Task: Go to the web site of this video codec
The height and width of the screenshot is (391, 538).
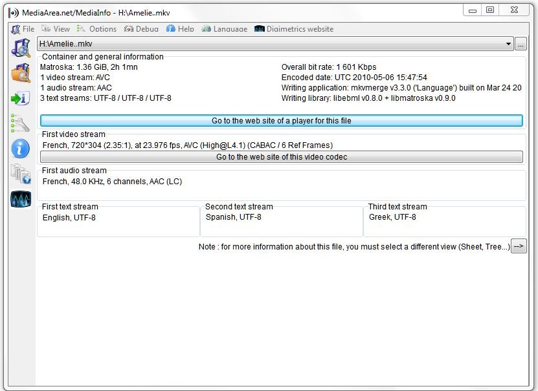Action: coord(281,157)
